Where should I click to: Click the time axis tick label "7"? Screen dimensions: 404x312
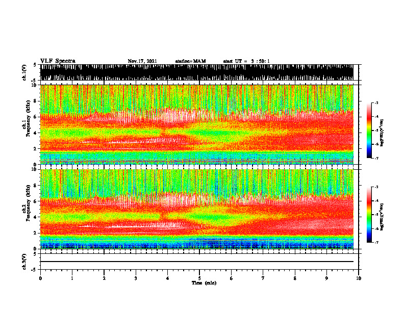click(x=263, y=278)
